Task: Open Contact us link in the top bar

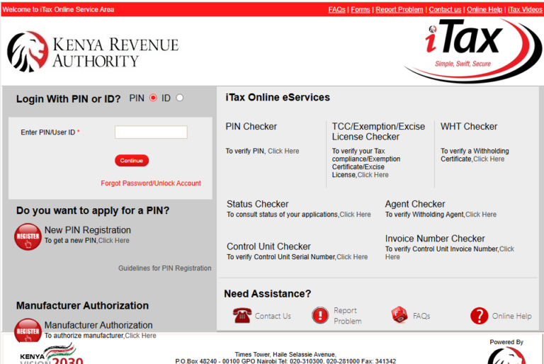Action: coord(445,9)
